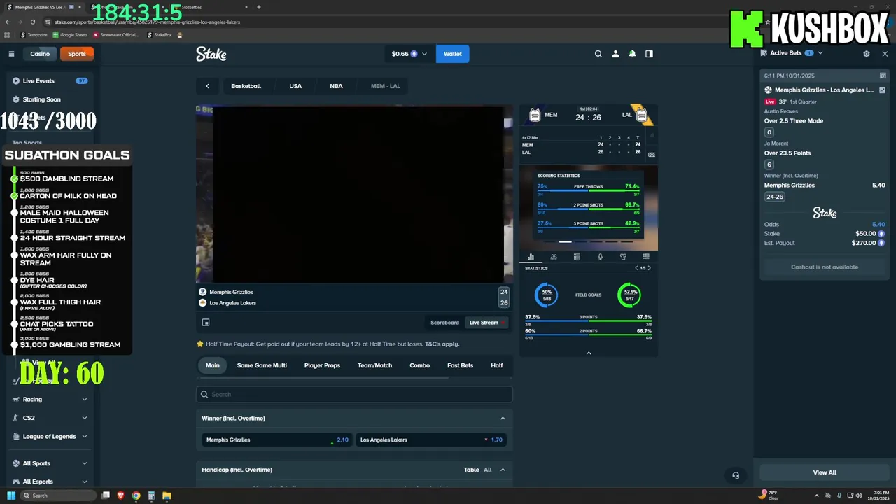Click View All in Active Bets
The image size is (896, 504).
(825, 472)
